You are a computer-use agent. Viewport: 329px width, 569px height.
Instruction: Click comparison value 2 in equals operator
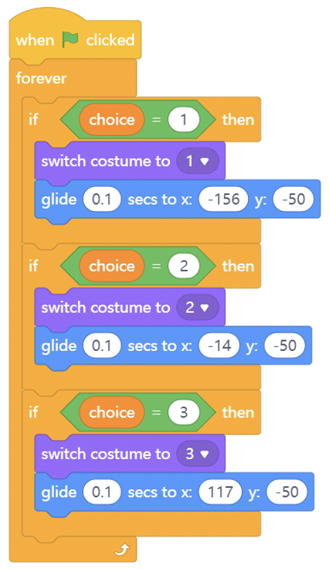tap(184, 266)
